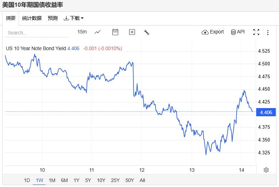Switch to the 统计数据 tab
The image size is (279, 187).
point(32,18)
